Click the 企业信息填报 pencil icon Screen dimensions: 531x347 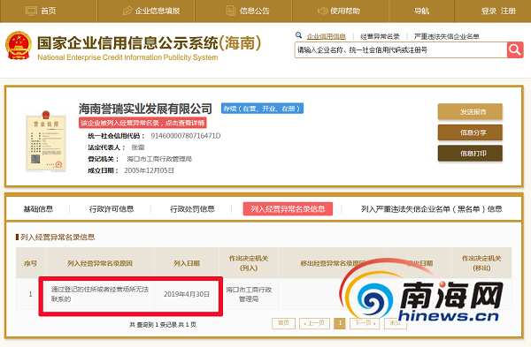click(x=127, y=11)
